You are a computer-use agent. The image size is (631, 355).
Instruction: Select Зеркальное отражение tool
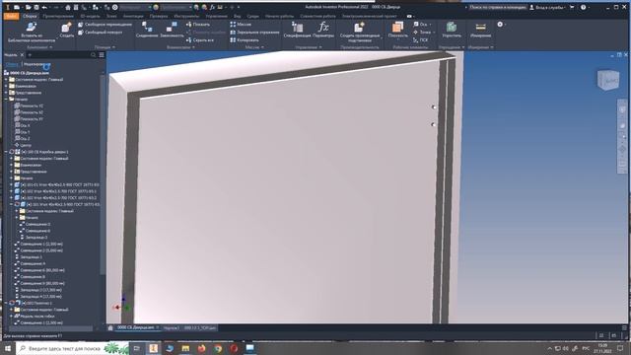(254, 33)
